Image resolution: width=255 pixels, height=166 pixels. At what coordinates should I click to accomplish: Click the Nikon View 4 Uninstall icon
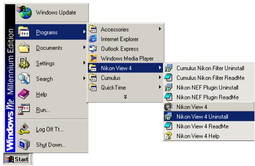(168, 116)
